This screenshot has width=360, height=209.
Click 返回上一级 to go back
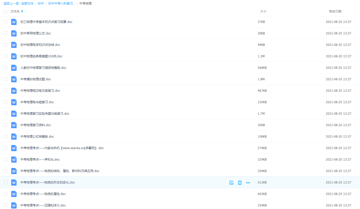11,4
